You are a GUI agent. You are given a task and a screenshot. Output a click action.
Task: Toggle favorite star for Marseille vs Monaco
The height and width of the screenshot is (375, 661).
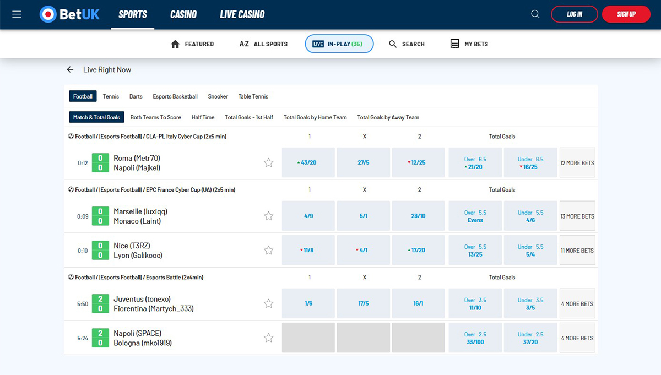pyautogui.click(x=268, y=216)
